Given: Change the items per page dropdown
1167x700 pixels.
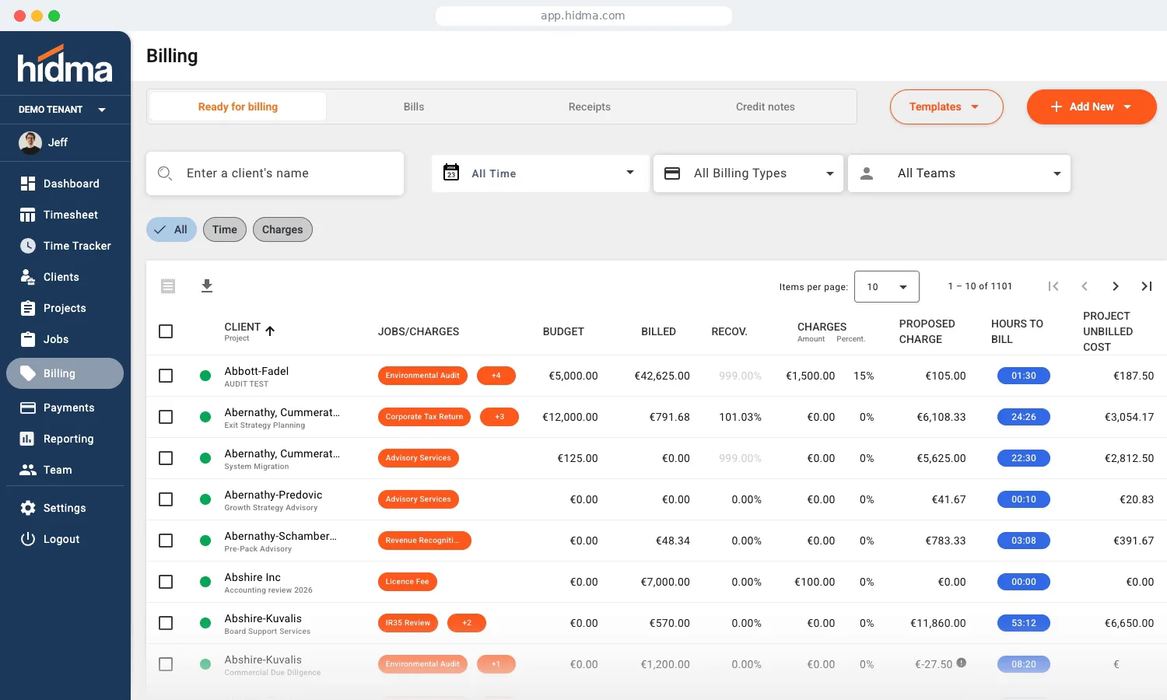Looking at the screenshot, I should (x=887, y=286).
